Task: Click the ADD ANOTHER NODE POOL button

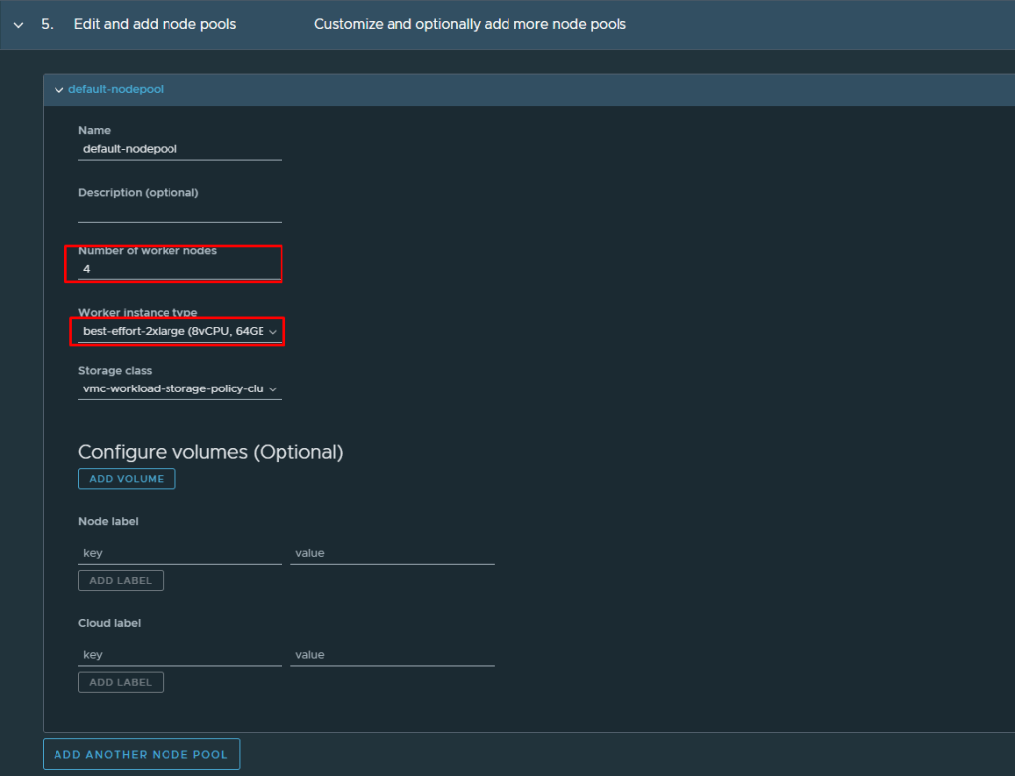Action: click(141, 754)
